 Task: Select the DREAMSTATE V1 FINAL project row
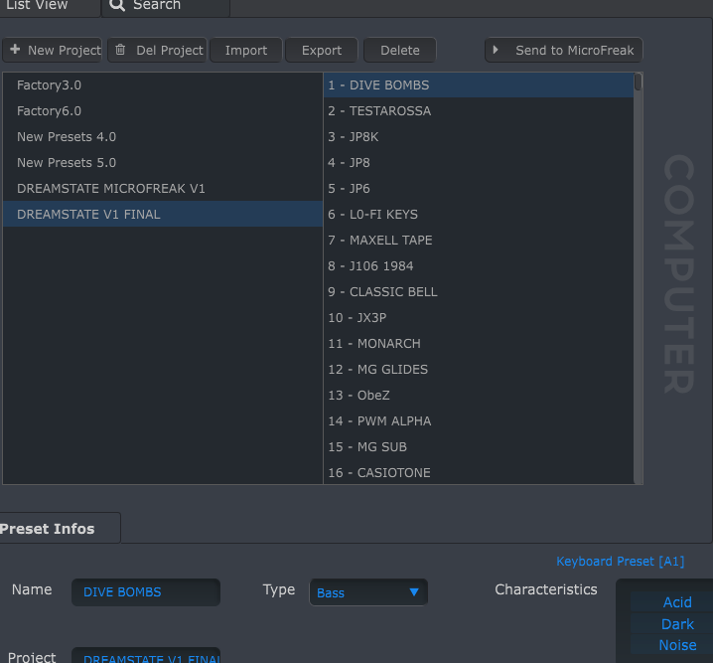pyautogui.click(x=163, y=215)
